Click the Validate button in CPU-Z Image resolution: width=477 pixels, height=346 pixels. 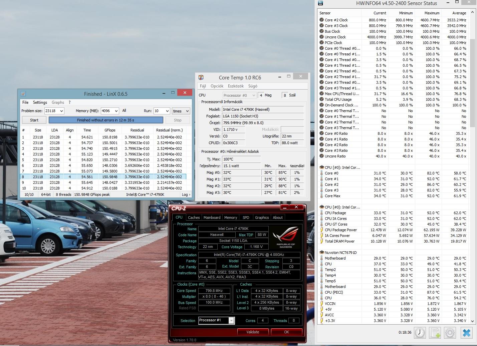(253, 332)
